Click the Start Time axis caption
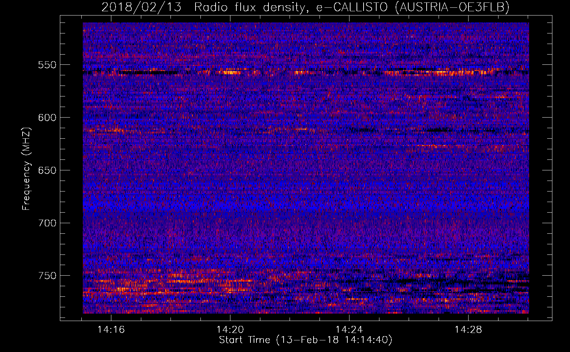Screen dimensions: 570x352 point(305,340)
